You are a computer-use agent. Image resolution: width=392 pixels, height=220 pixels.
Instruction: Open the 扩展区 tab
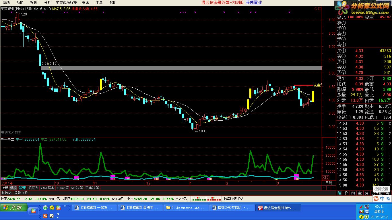pos(7,193)
